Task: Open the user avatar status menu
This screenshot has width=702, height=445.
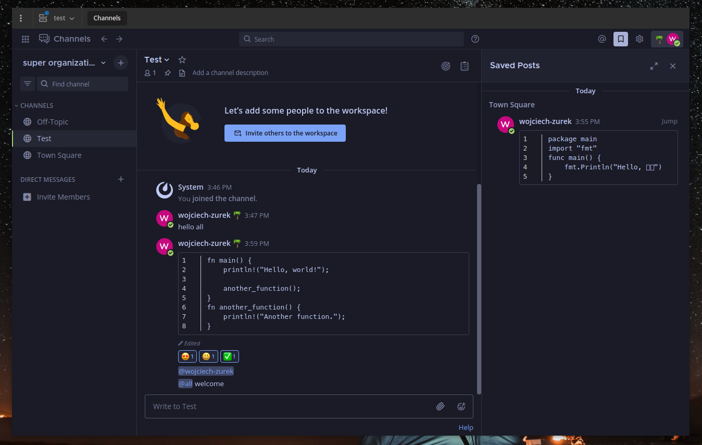Action: 667,39
